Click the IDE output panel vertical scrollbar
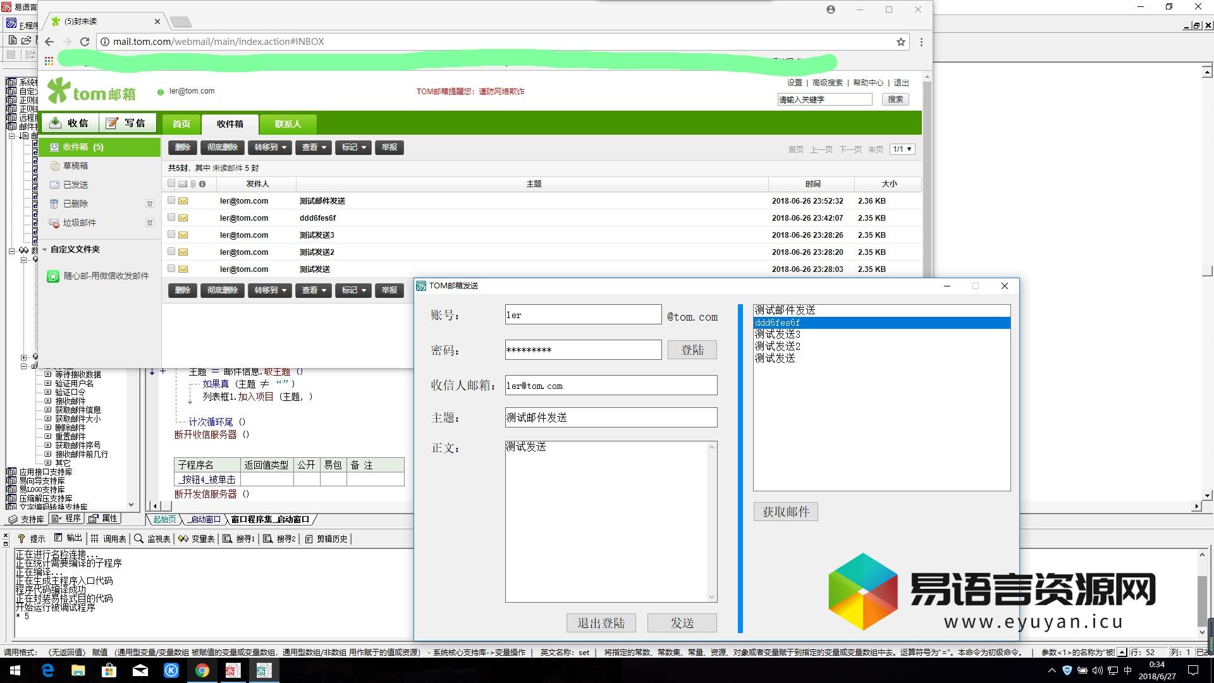The height and width of the screenshot is (683, 1214). (1203, 593)
